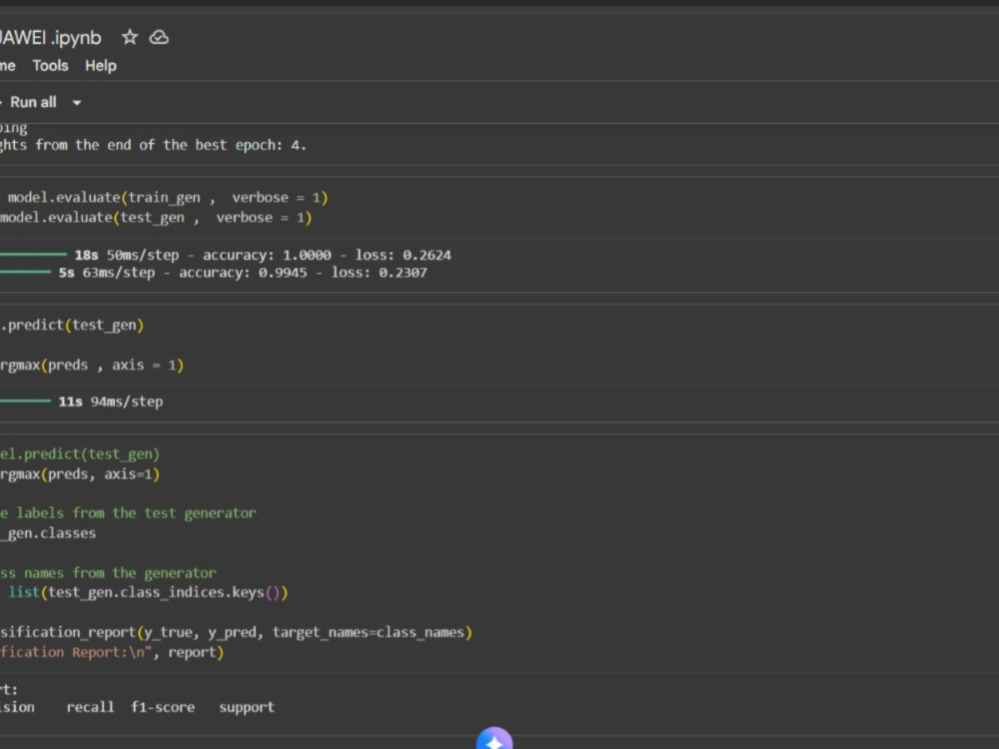Click the el.predict(test_gen) line in the fourth cell
Image resolution: width=999 pixels, height=749 pixels.
click(x=80, y=454)
